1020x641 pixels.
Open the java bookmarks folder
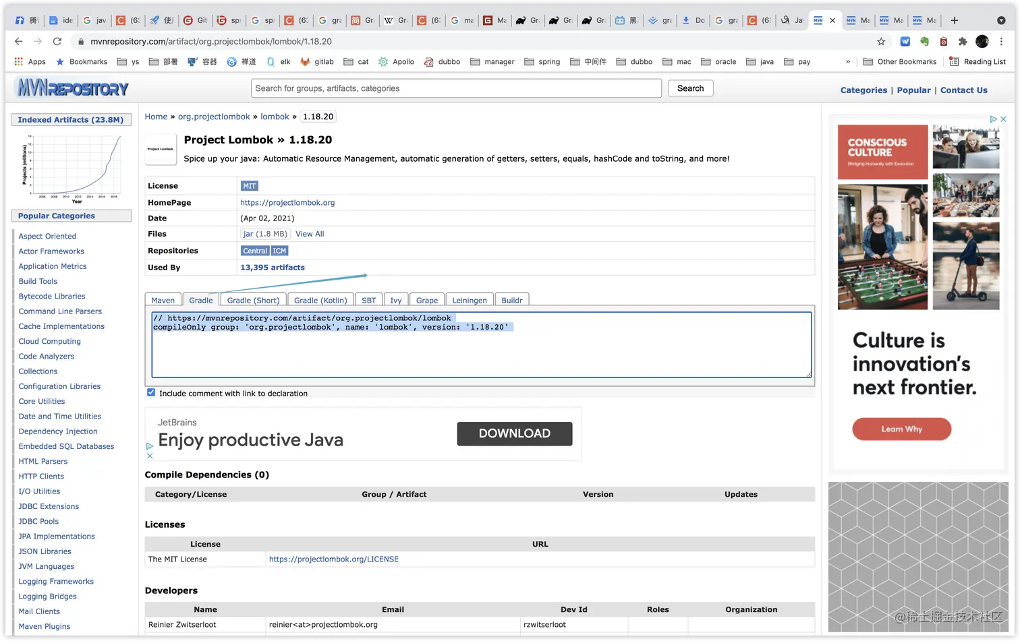pos(760,61)
